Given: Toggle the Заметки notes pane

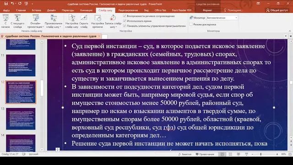Looking at the screenshot, I should 185,154.
